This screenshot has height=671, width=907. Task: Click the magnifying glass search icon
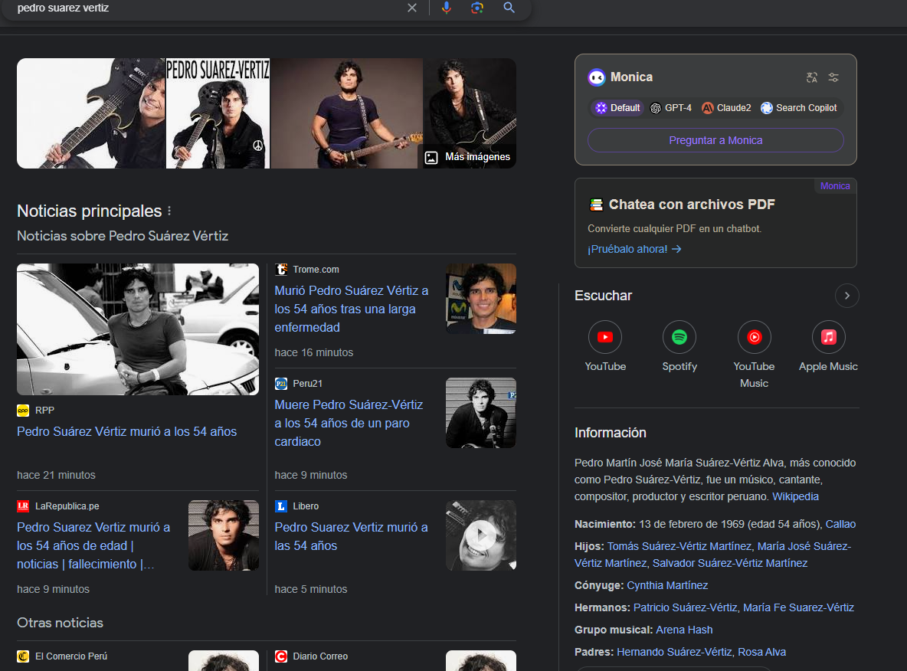pyautogui.click(x=509, y=8)
